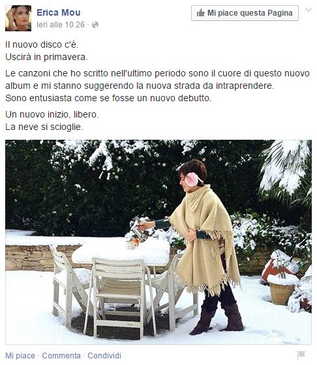This screenshot has width=317, height=365.
Task: Click the line Uscirà in primavera
Action: [46, 57]
